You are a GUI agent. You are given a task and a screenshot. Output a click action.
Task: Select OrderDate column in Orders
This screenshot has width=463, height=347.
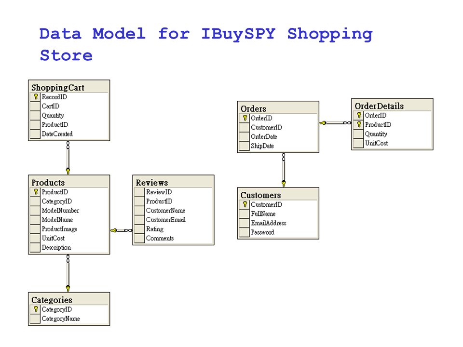click(x=264, y=136)
